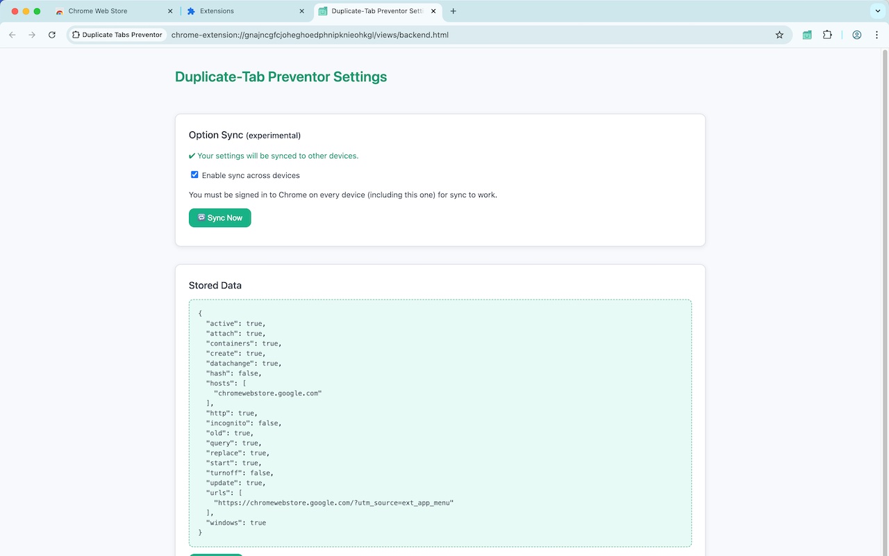Click the macOS green fullscreen window button
Viewport: 889px width, 556px height.
[x=37, y=11]
